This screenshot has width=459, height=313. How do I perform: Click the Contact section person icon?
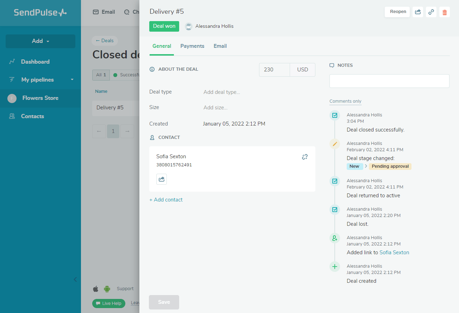pos(152,138)
